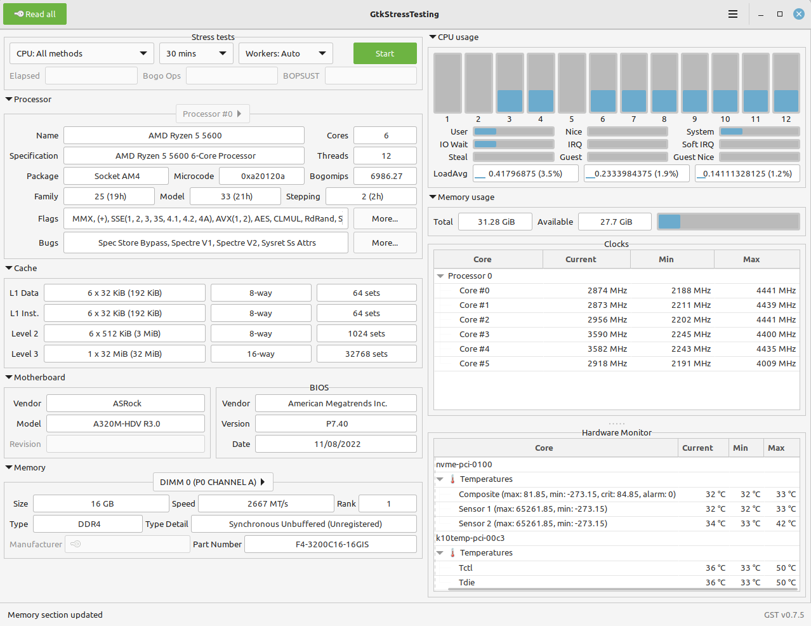Maximize the GtkStressTesting window
Image resolution: width=811 pixels, height=626 pixels.
(x=780, y=14)
